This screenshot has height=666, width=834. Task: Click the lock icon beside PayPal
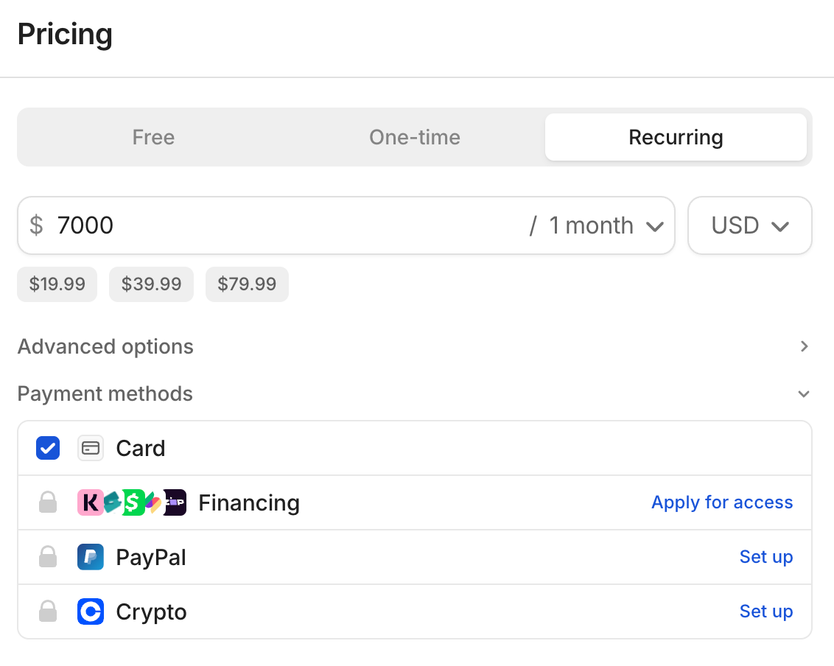point(48,557)
